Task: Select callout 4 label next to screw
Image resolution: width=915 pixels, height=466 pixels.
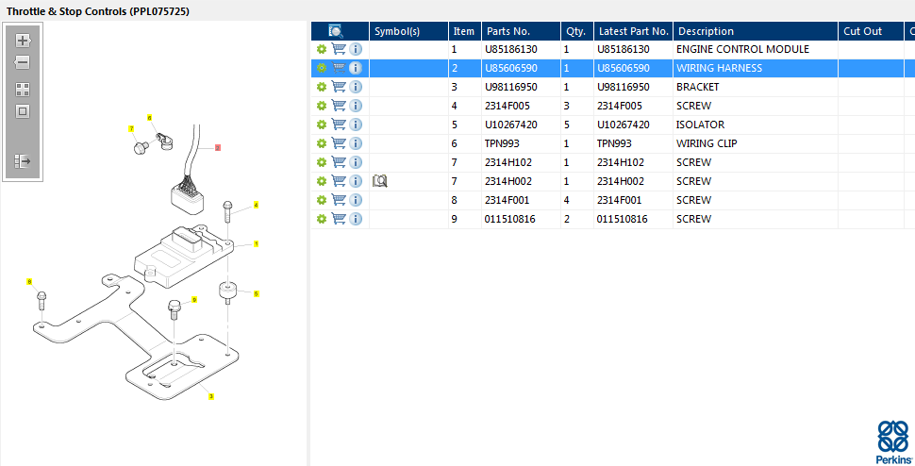Action: pyautogui.click(x=256, y=206)
